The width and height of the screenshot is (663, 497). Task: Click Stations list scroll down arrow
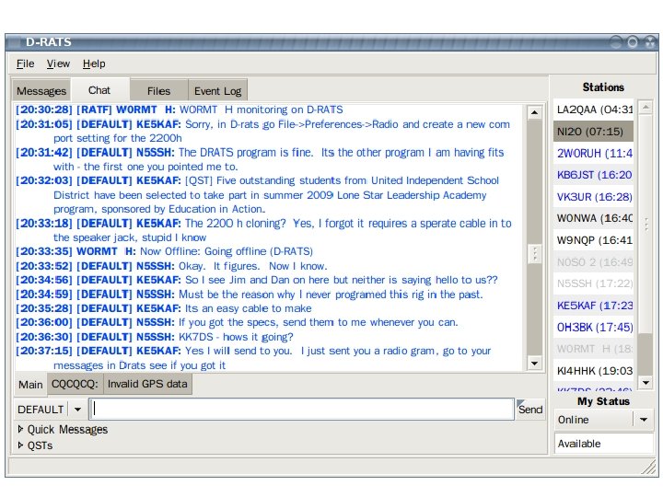[646, 383]
